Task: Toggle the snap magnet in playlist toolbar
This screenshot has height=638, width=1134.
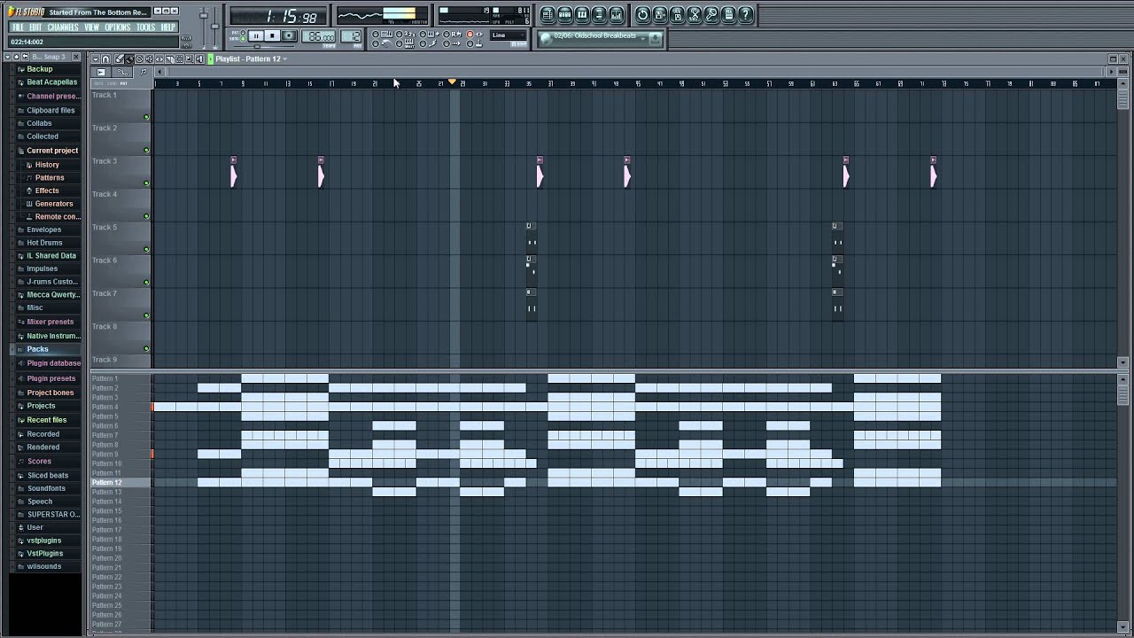Action: point(105,59)
